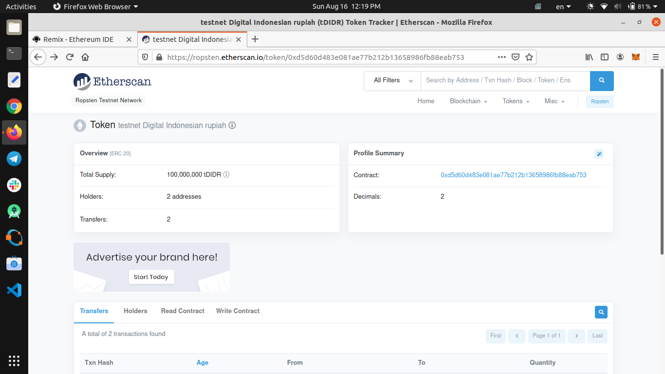The image size is (665, 374).
Task: Click the transfers table search icon
Action: [601, 312]
